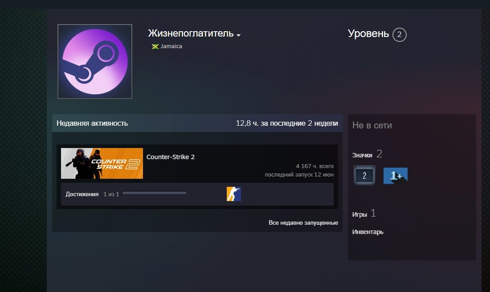Screen dimensions: 490x292
Task: Click the 12,8 ч. за последние 2 недели text
Action: [287, 123]
